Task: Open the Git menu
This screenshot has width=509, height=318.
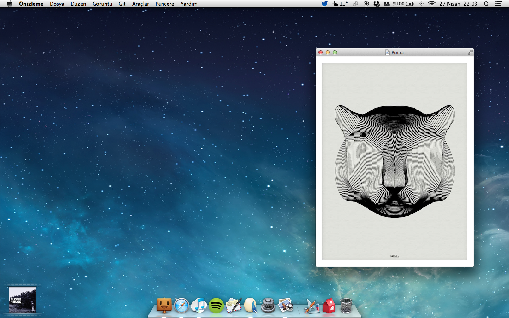Action: pyautogui.click(x=122, y=4)
